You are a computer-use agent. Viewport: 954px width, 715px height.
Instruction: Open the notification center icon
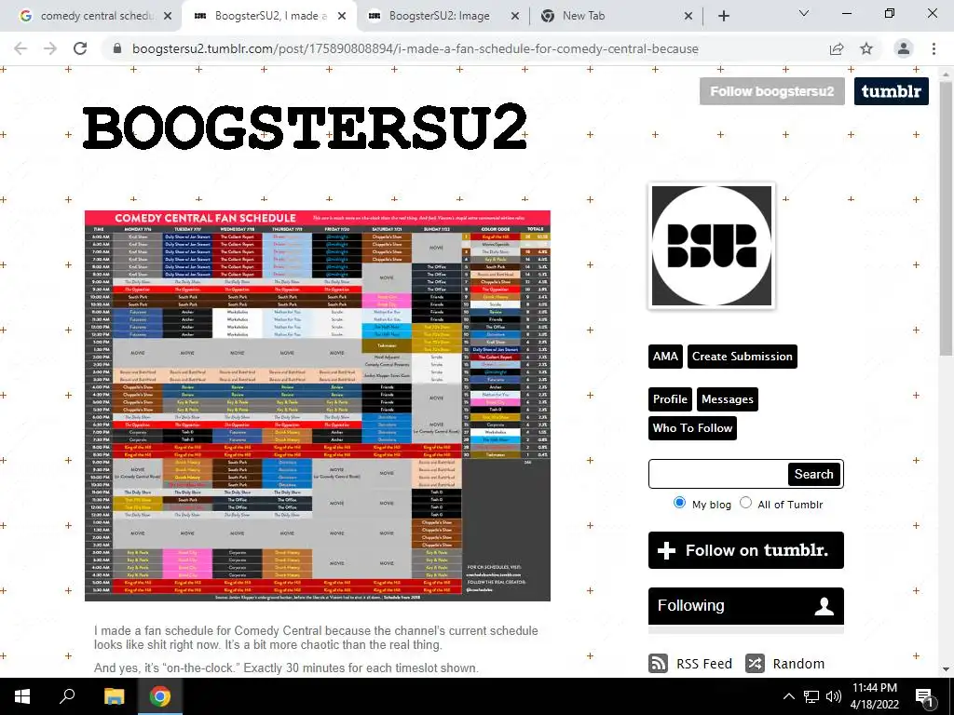coord(924,696)
